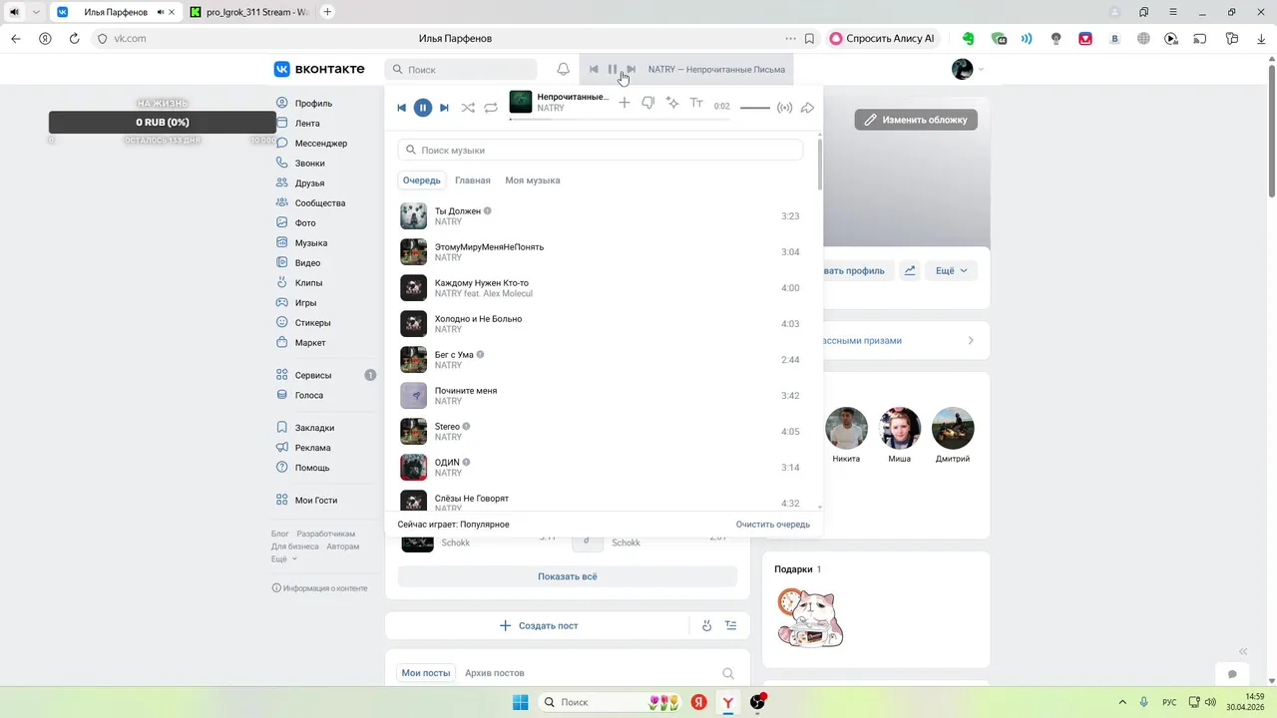The width and height of the screenshot is (1277, 718).
Task: Seek within track progress bar
Action: point(620,120)
